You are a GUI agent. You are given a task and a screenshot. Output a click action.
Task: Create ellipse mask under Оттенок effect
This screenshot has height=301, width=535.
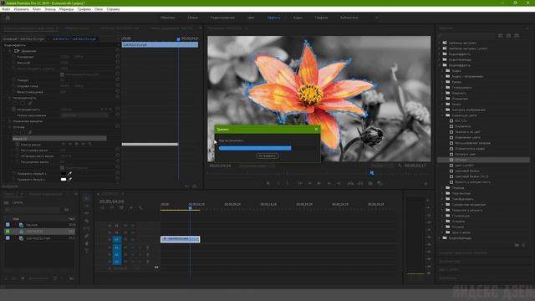point(16,132)
